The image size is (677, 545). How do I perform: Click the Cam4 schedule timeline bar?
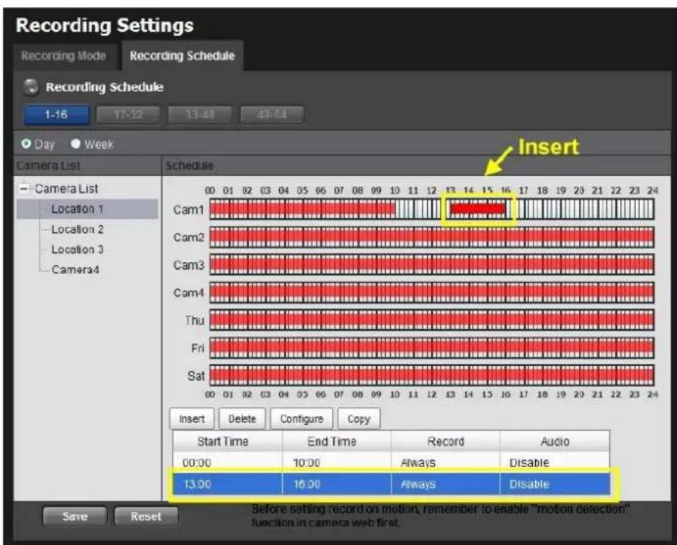[x=432, y=293]
